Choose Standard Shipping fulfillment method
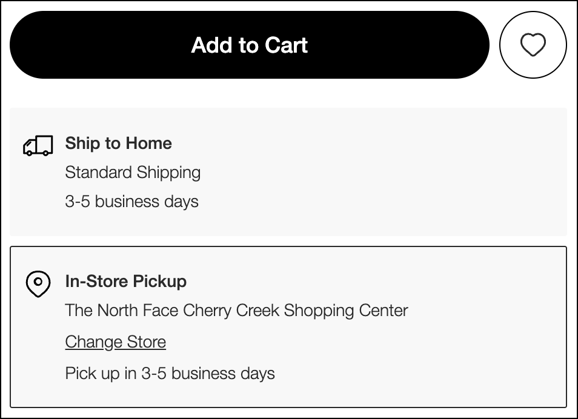Image resolution: width=578 pixels, height=419 pixels. click(x=133, y=173)
